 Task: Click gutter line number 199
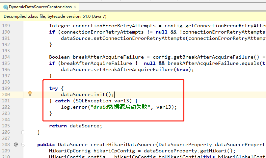coord(6,88)
